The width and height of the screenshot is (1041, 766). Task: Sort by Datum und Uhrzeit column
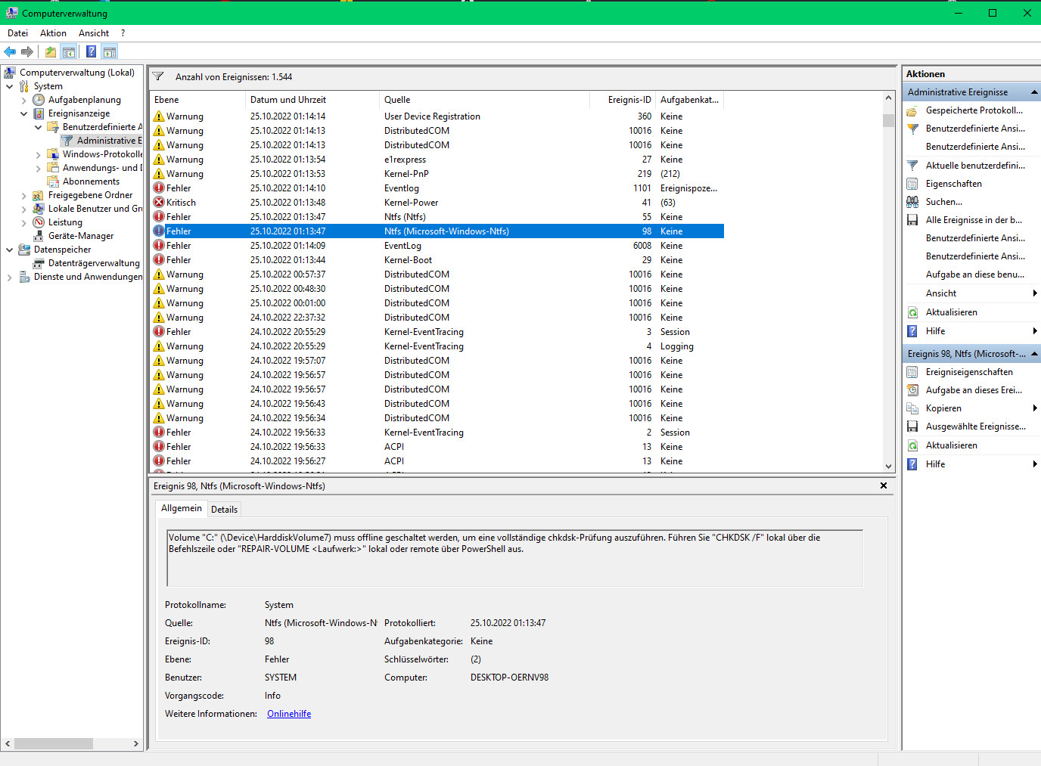click(x=312, y=100)
